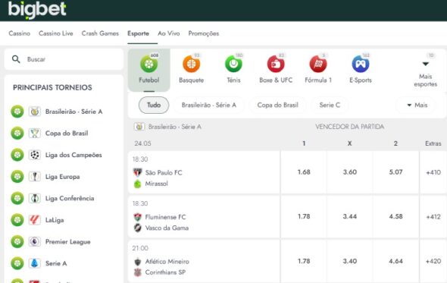Select the Basquete sport icon
Image resolution: width=447 pixels, height=283 pixels.
pos(191,64)
